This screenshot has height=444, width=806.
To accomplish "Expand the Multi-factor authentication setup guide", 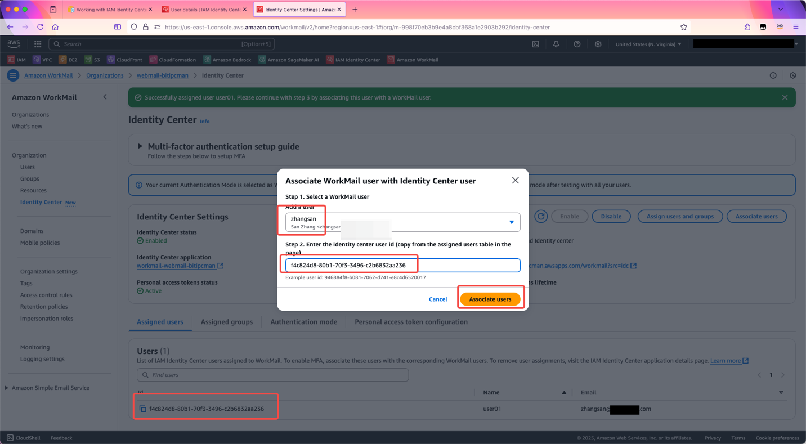I will pyautogui.click(x=140, y=146).
